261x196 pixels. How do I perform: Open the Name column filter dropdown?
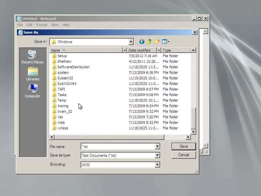coord(124,50)
